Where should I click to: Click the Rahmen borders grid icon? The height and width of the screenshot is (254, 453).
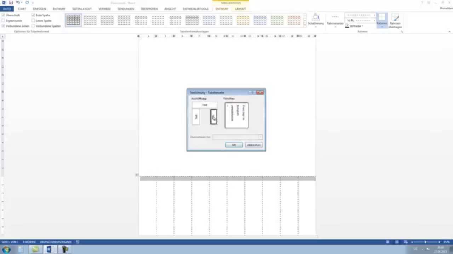click(x=382, y=18)
